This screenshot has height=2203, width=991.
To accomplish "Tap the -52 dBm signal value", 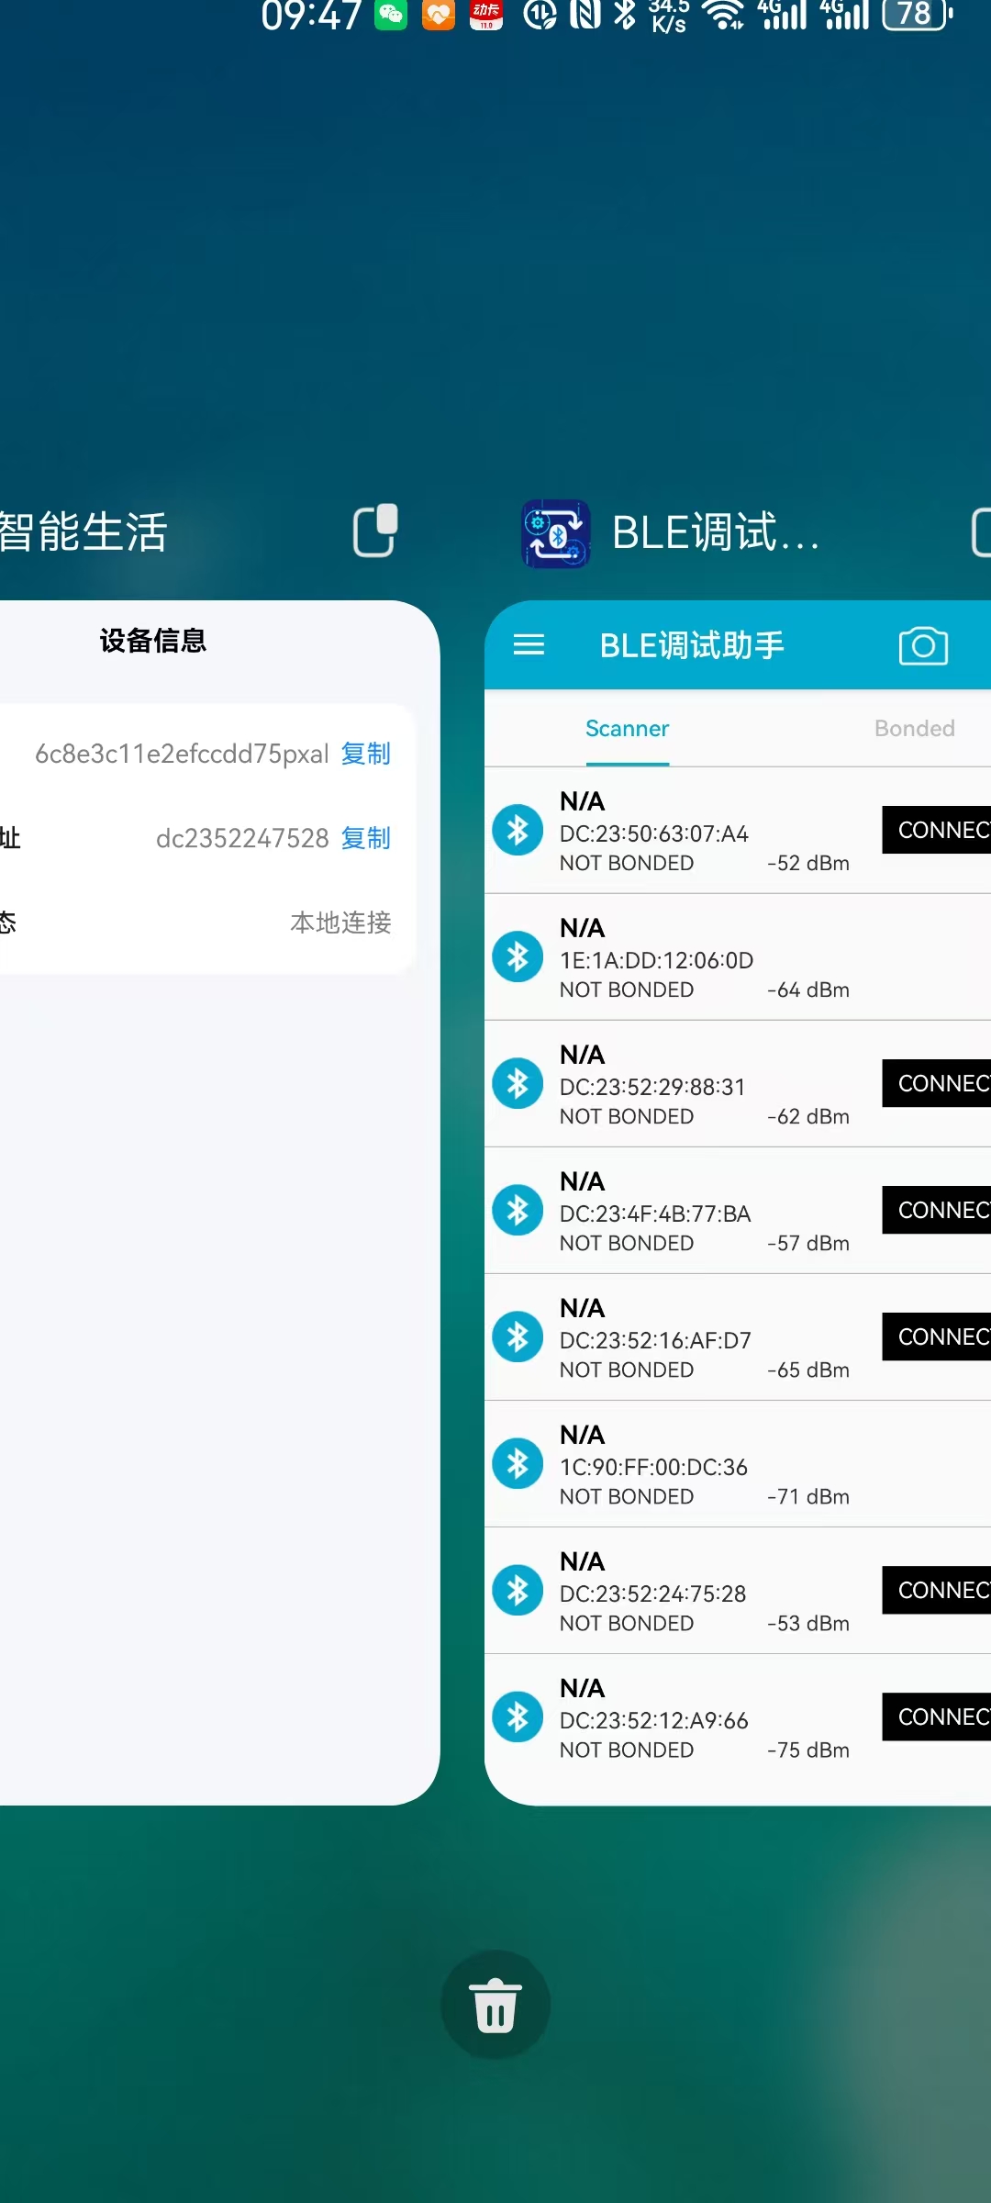I will 808,863.
